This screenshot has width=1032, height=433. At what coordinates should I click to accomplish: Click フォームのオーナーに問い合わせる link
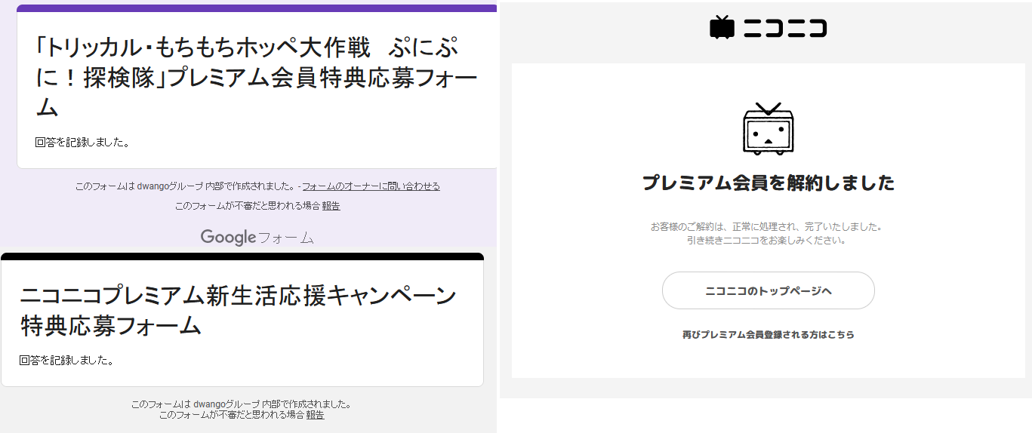371,186
